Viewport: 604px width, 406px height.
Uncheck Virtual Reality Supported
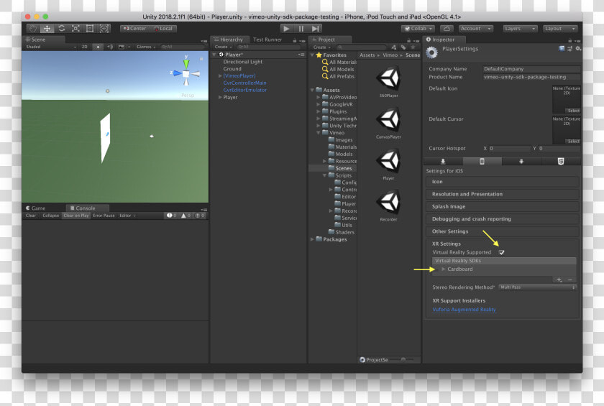pyautogui.click(x=502, y=252)
